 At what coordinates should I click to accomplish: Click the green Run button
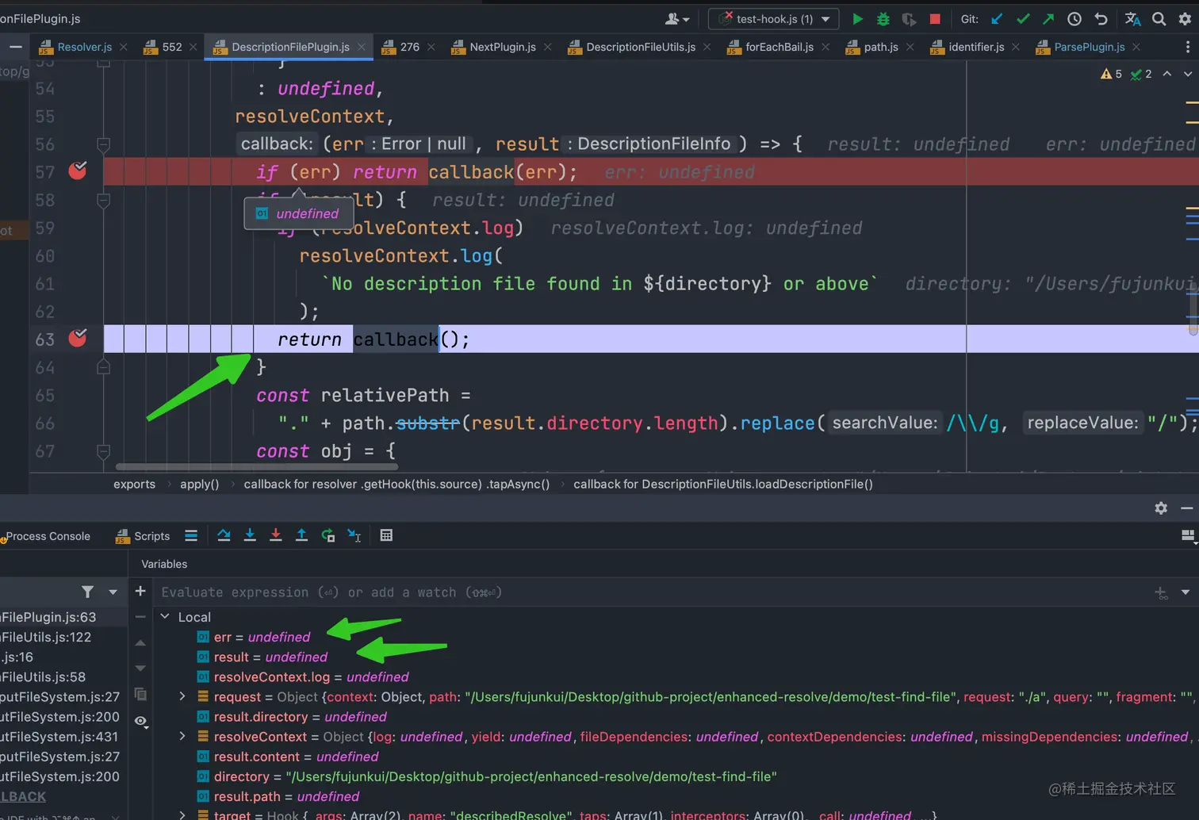(857, 19)
